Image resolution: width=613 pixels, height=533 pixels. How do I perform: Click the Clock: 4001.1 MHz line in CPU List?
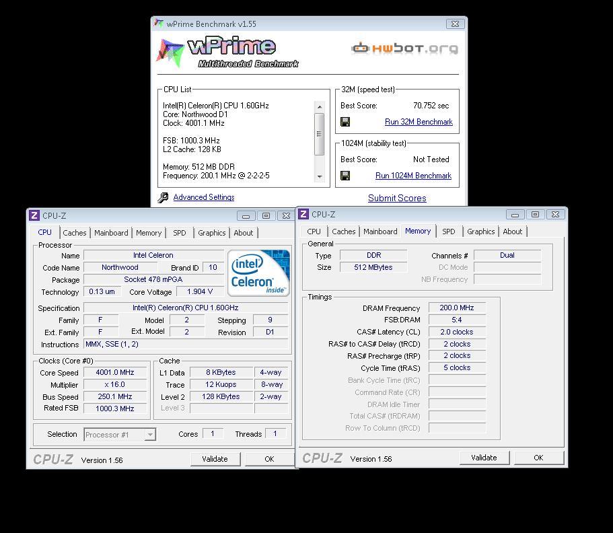pos(194,123)
